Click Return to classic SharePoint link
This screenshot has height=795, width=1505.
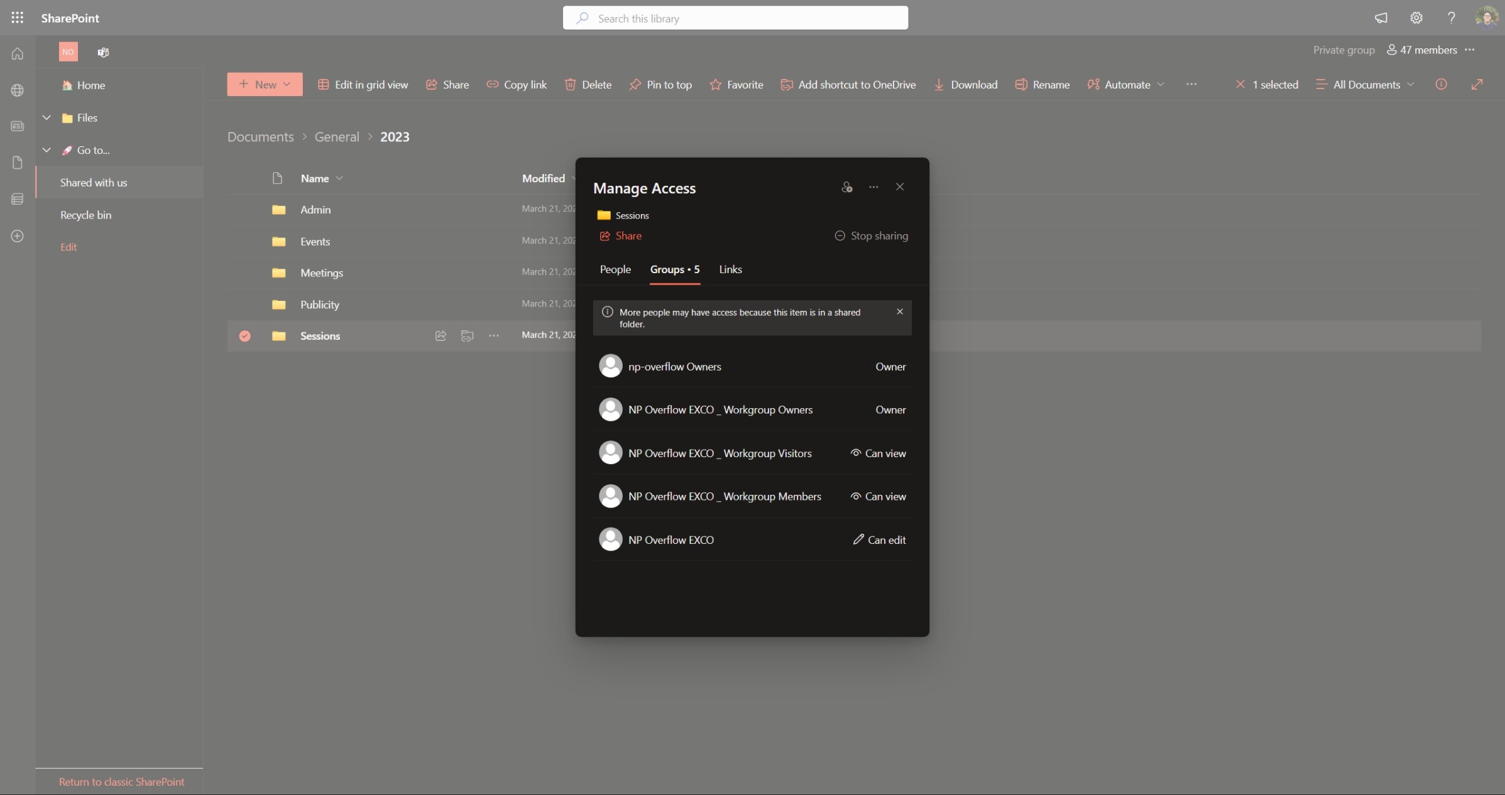point(121,782)
